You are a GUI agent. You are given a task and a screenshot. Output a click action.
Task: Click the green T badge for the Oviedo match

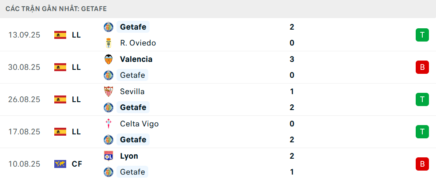click(x=422, y=35)
